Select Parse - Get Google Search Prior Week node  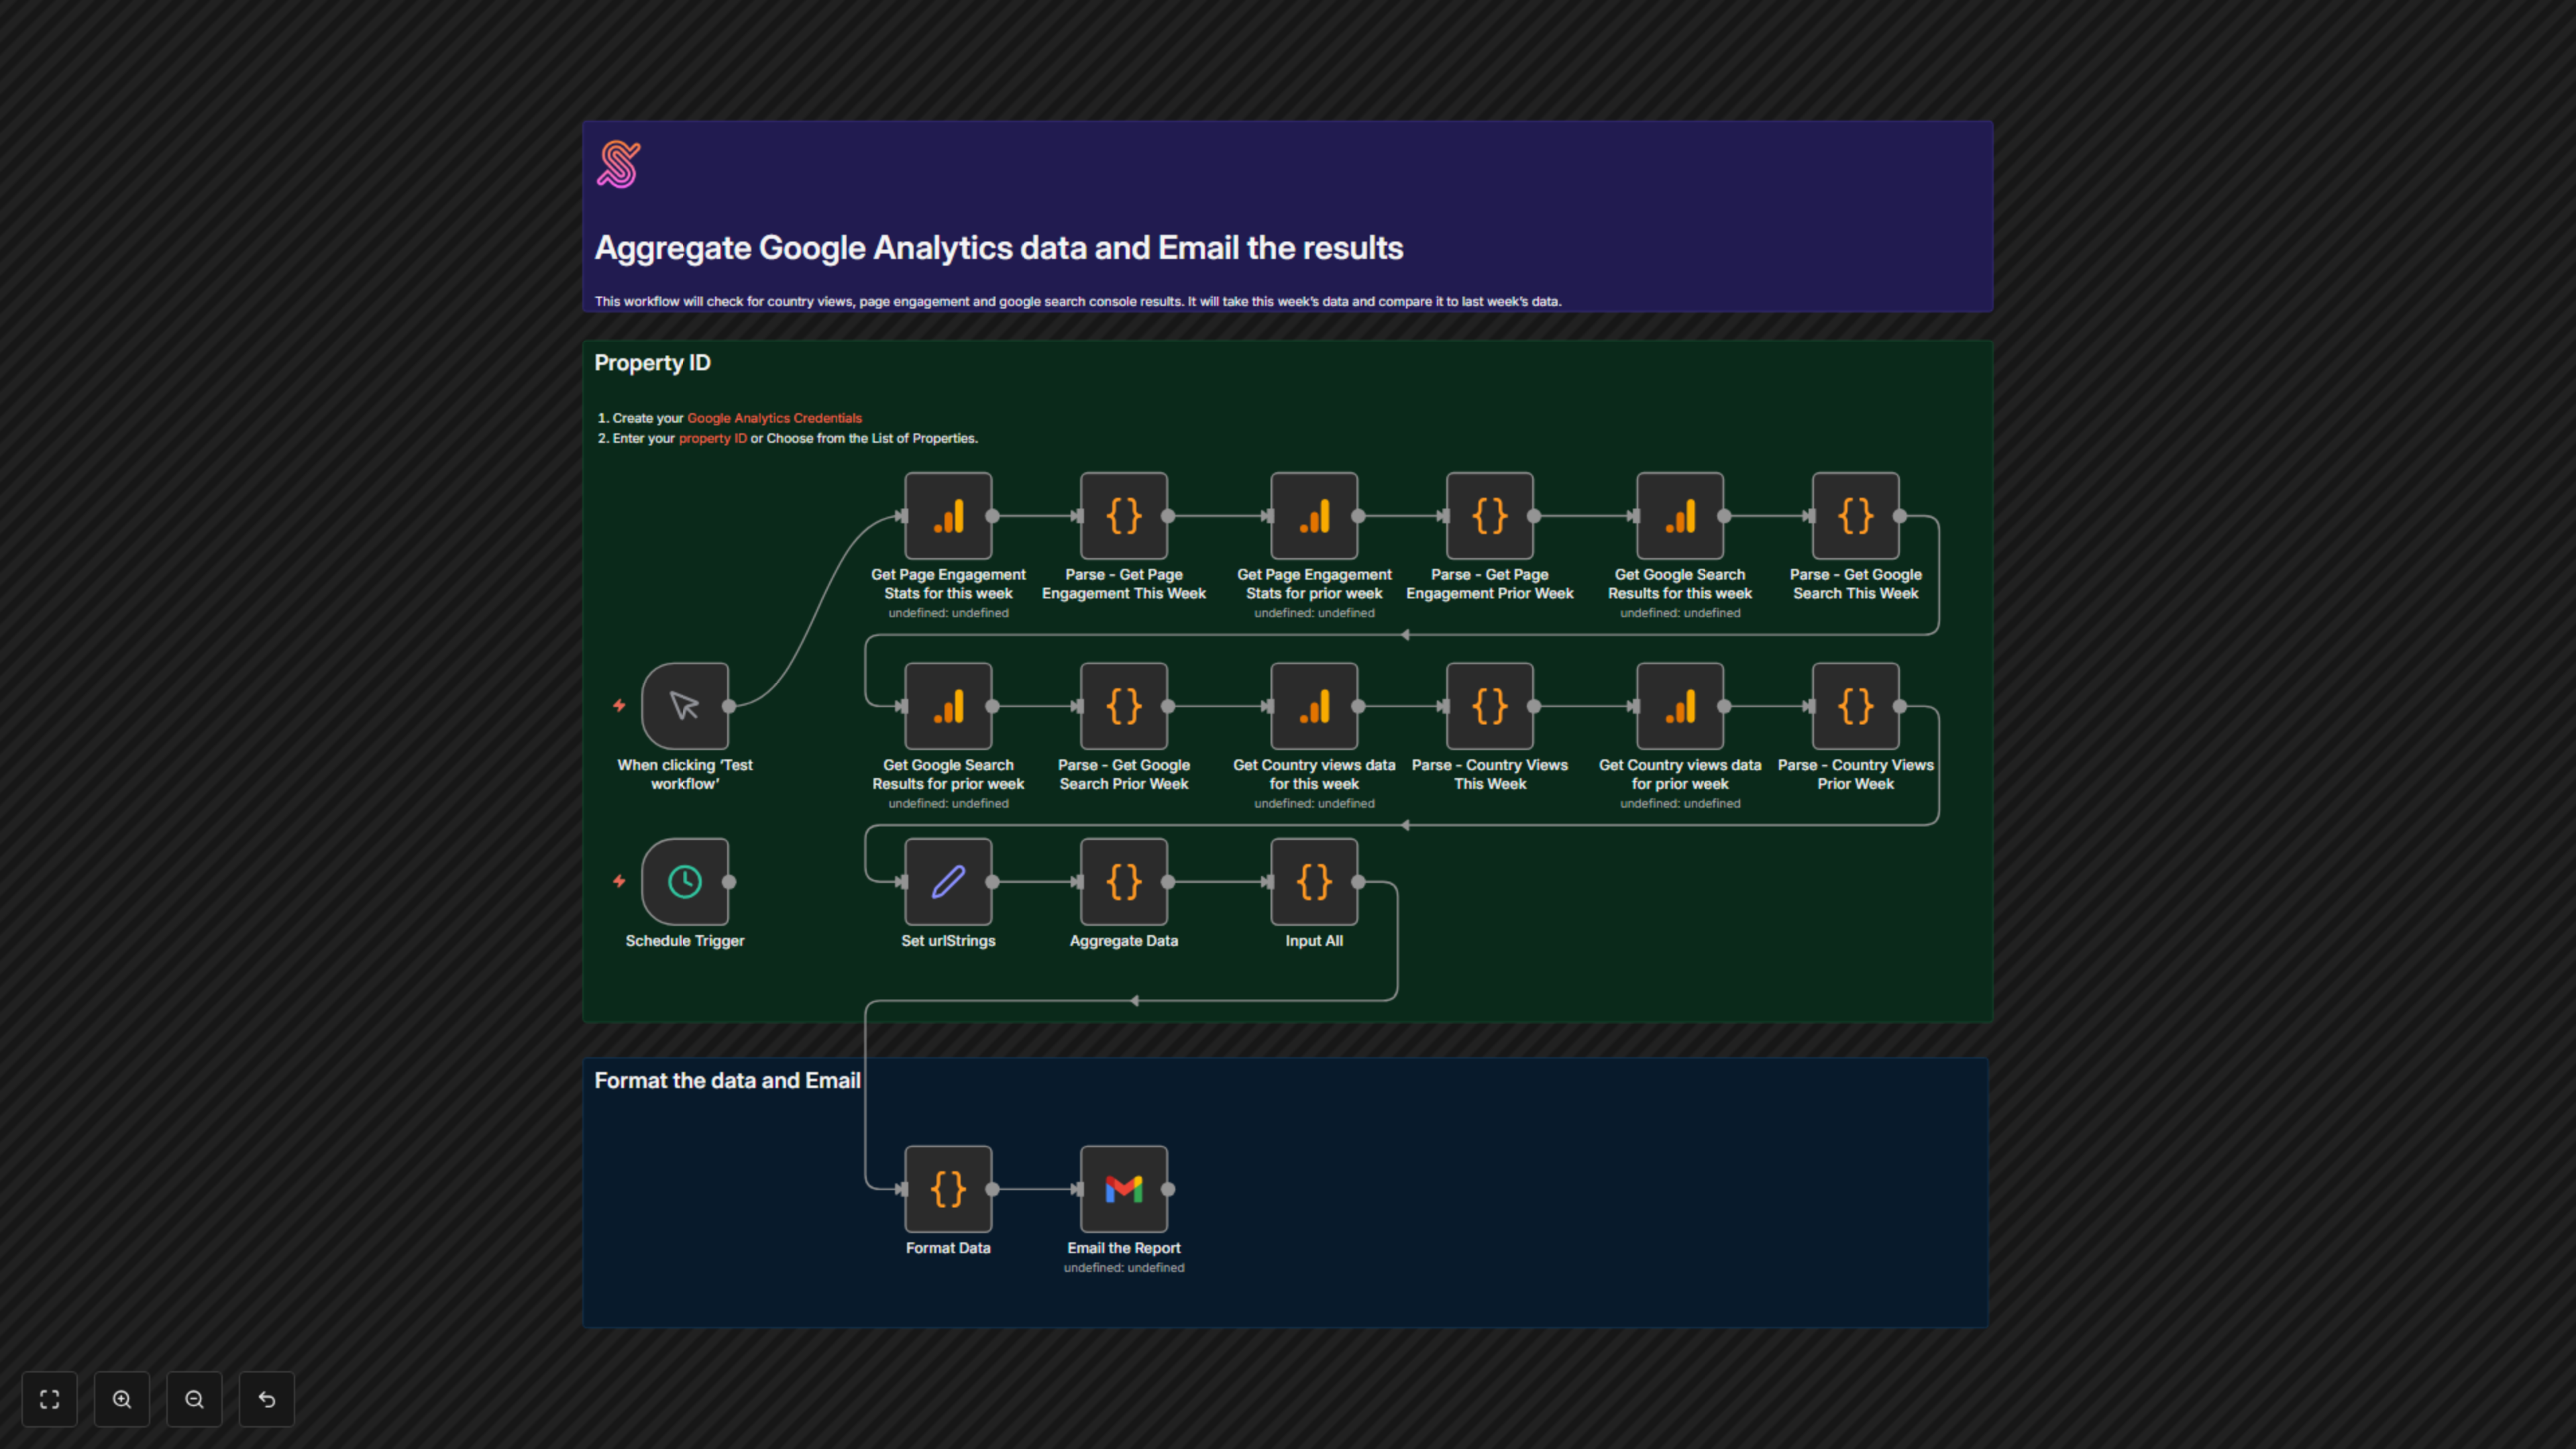1124,706
